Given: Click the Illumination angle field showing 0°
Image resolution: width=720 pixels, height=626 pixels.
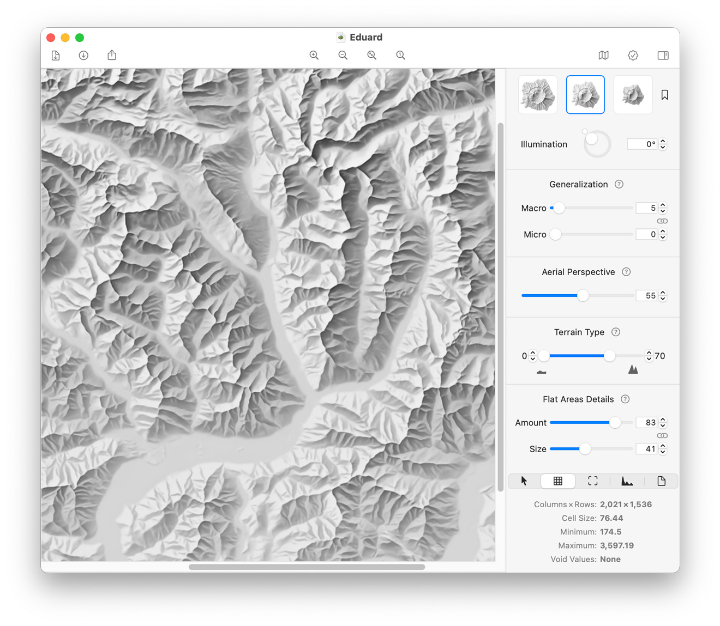Looking at the screenshot, I should [642, 144].
